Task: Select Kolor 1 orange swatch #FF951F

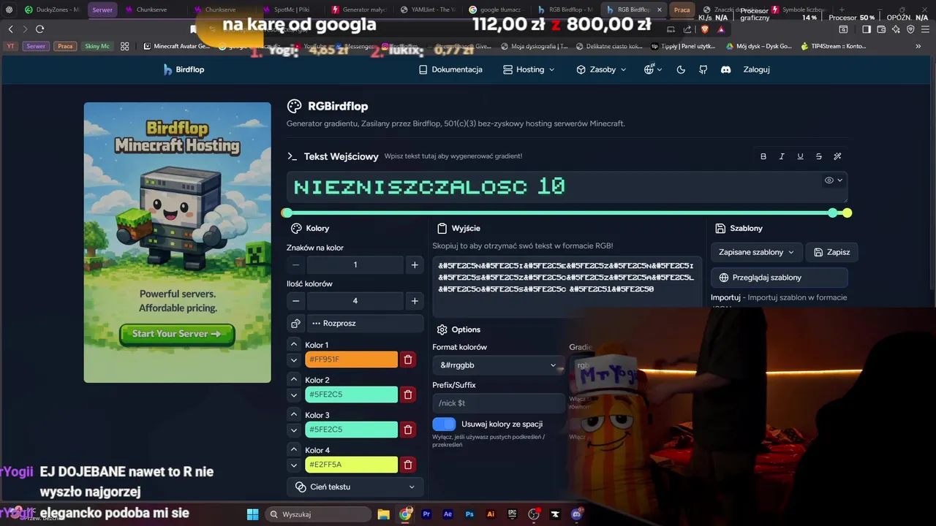Action: point(351,359)
